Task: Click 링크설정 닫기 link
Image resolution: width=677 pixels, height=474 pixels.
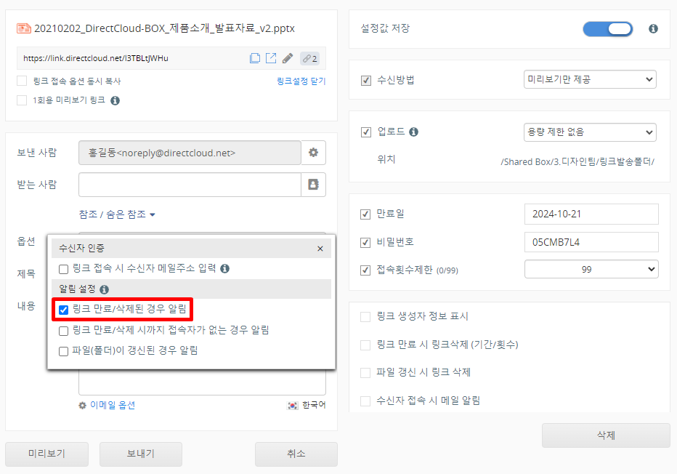Action: point(301,81)
